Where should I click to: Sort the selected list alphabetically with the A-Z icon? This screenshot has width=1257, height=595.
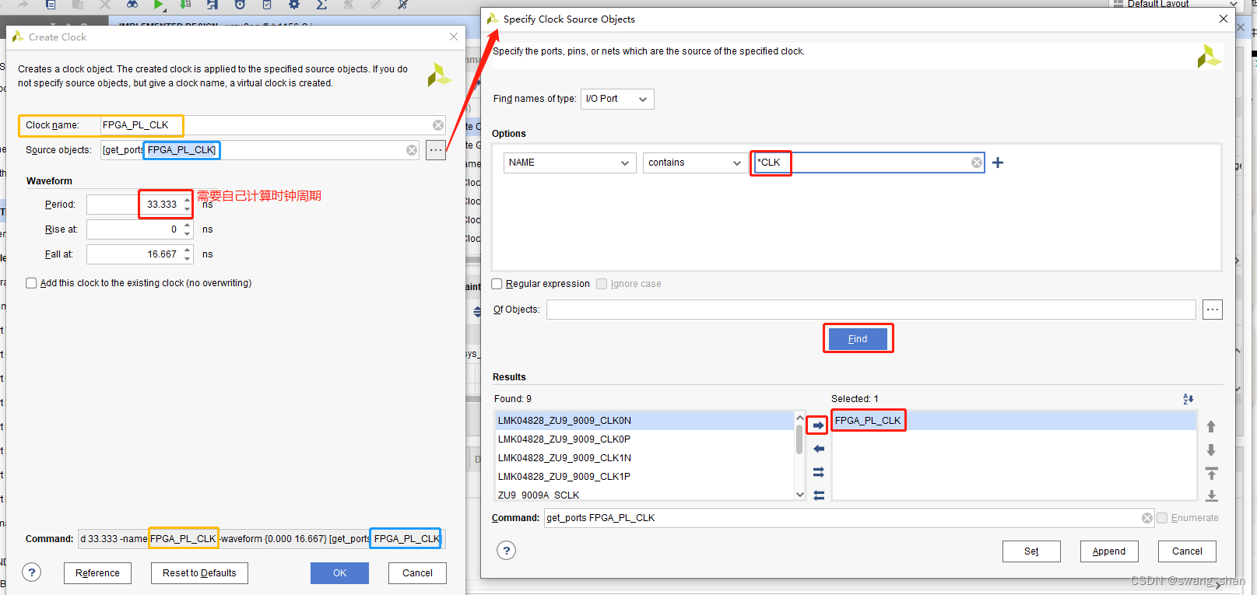click(x=1188, y=399)
